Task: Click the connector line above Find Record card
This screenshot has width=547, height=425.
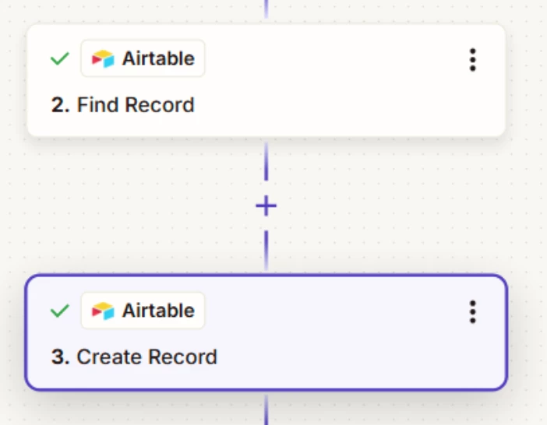Action: click(x=266, y=9)
